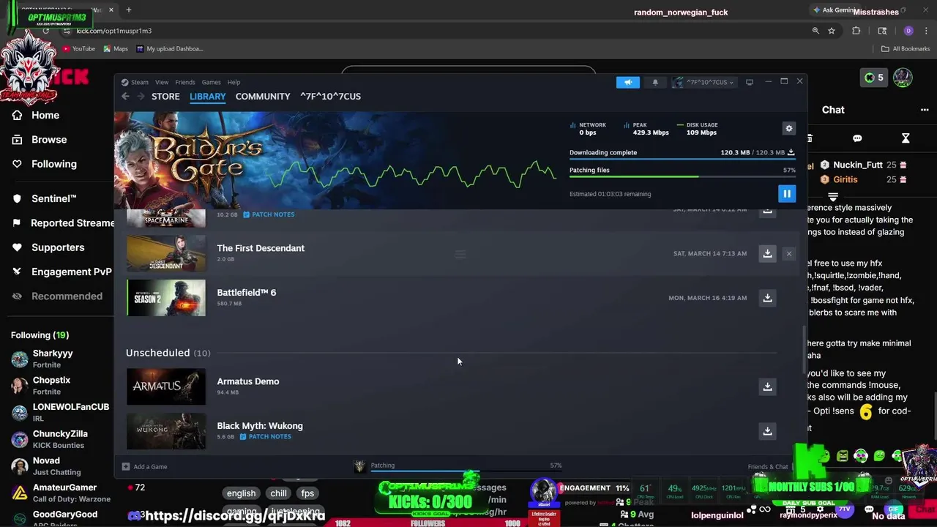This screenshot has height=527, width=937.
Task: Open Steam downloads settings gear
Action: tap(788, 128)
